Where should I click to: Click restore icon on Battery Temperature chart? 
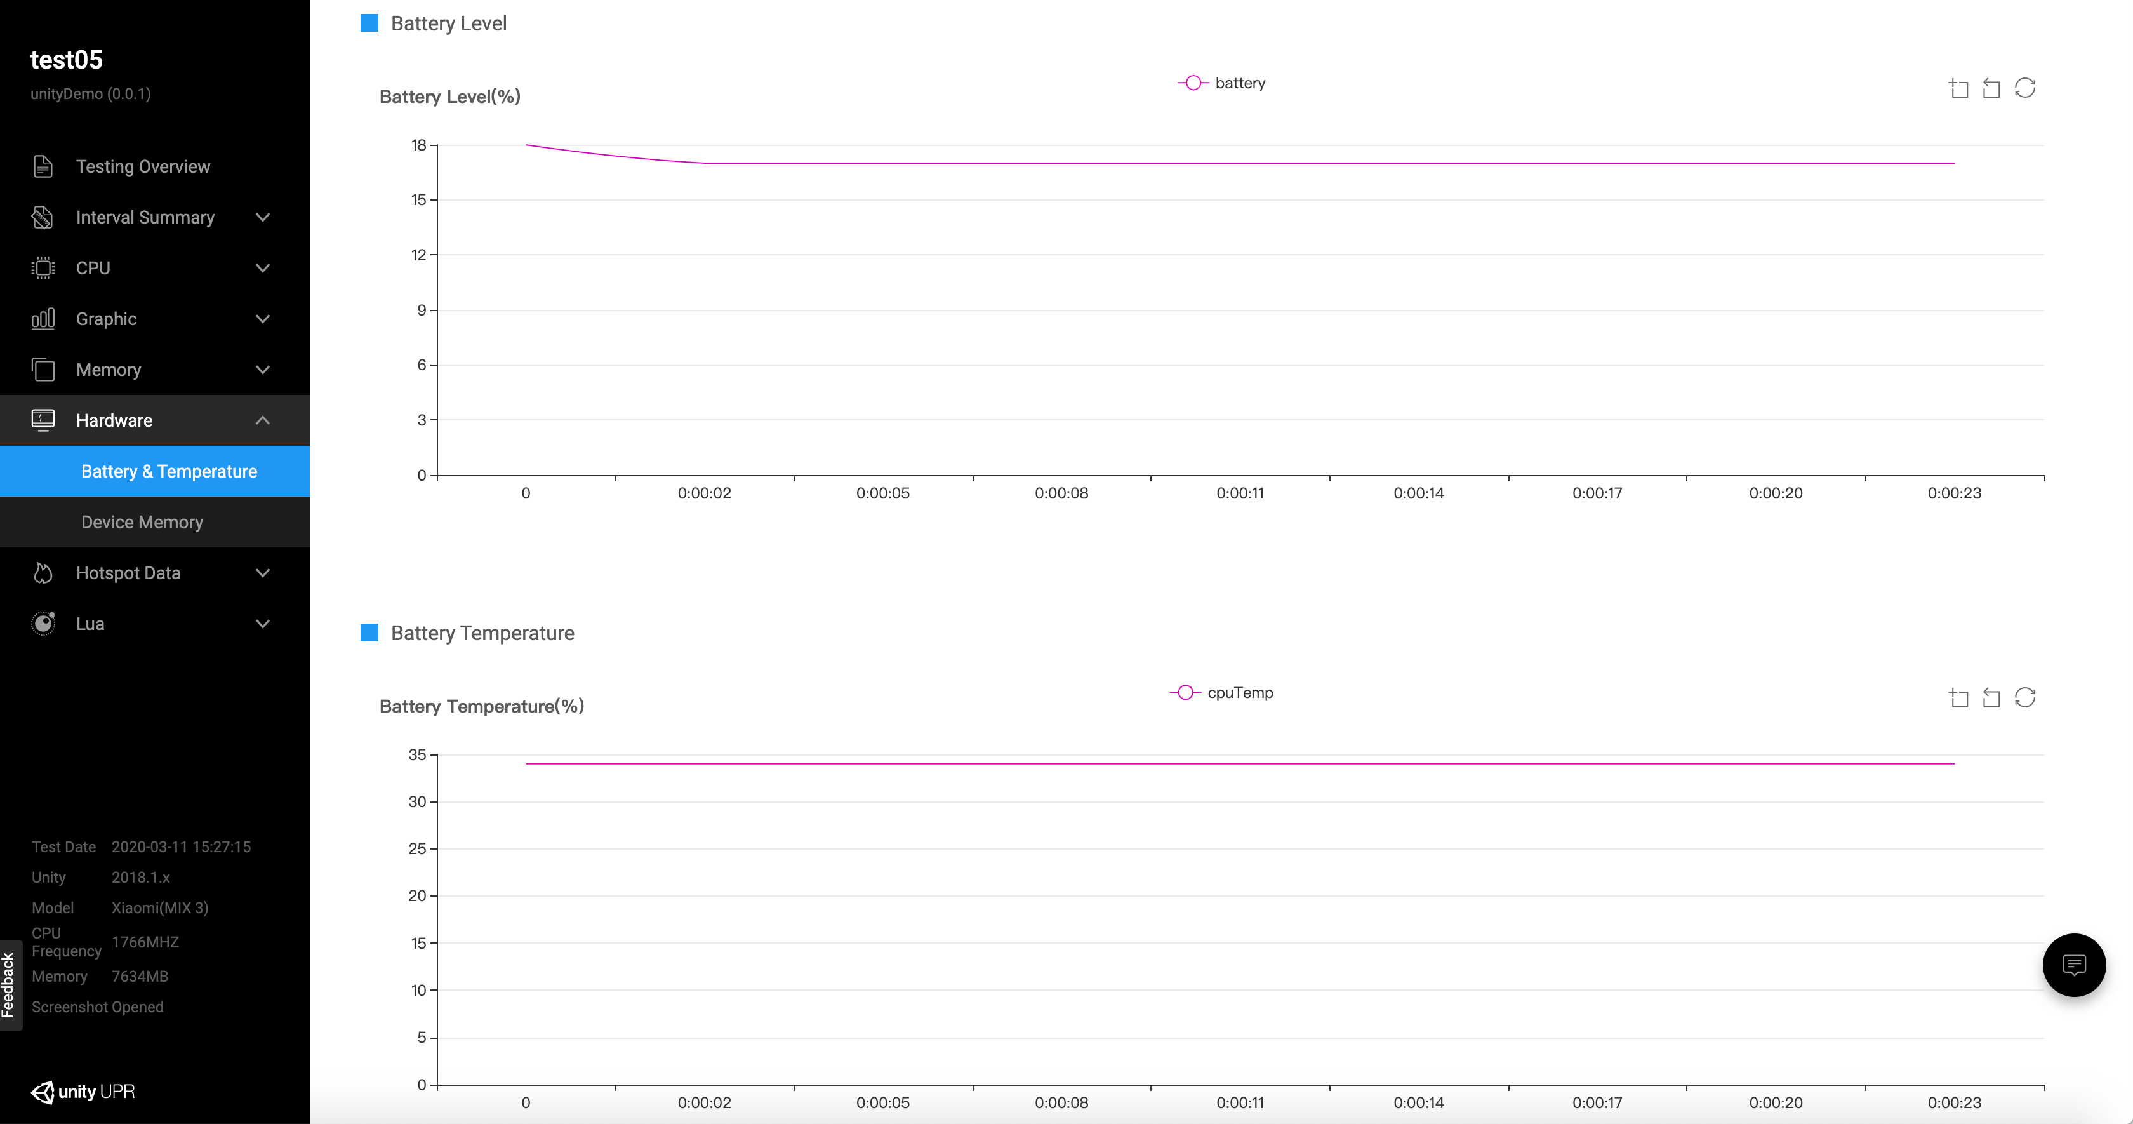coord(2024,697)
